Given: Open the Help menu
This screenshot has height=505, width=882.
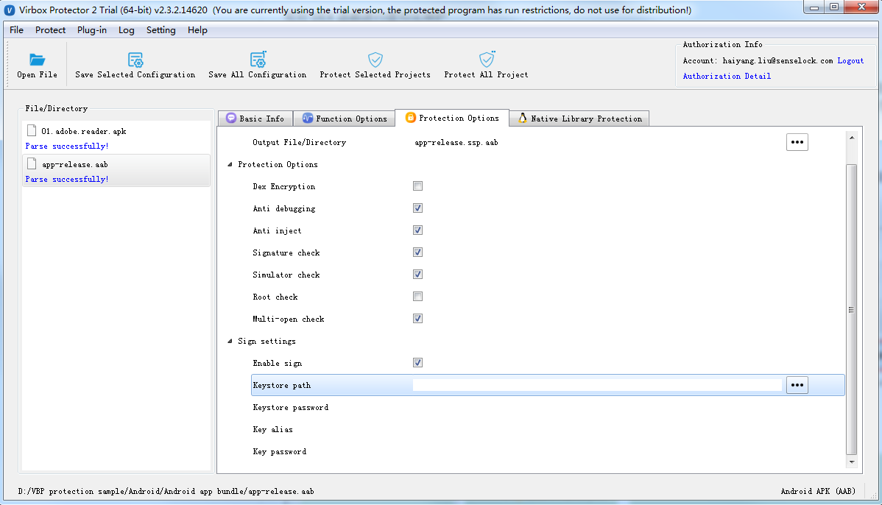Looking at the screenshot, I should click(x=197, y=29).
